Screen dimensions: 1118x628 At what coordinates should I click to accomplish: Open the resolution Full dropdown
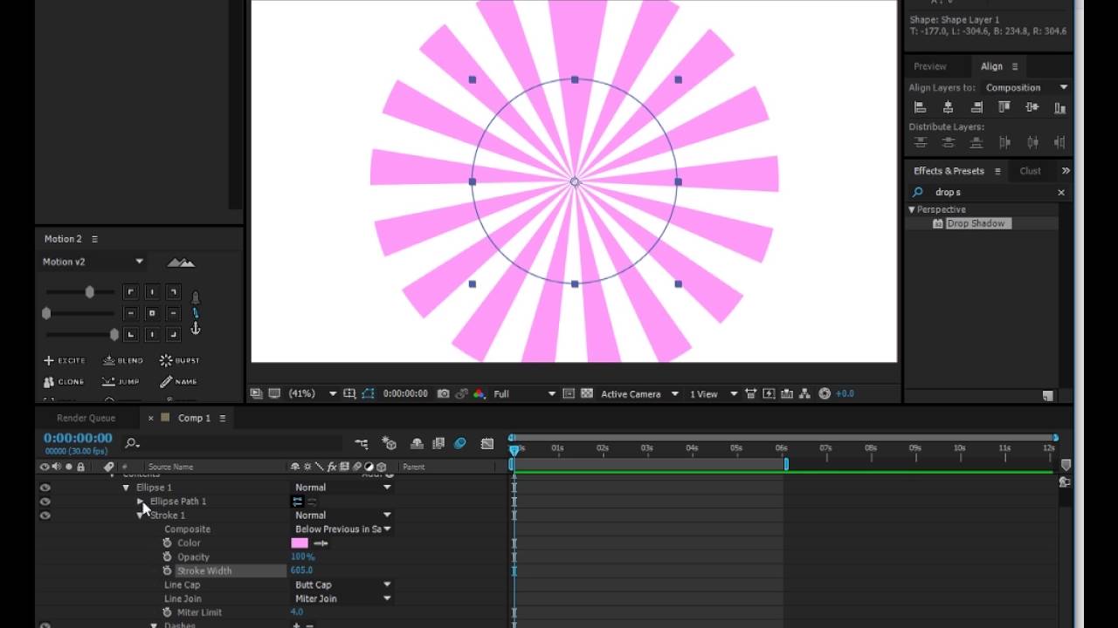point(523,394)
